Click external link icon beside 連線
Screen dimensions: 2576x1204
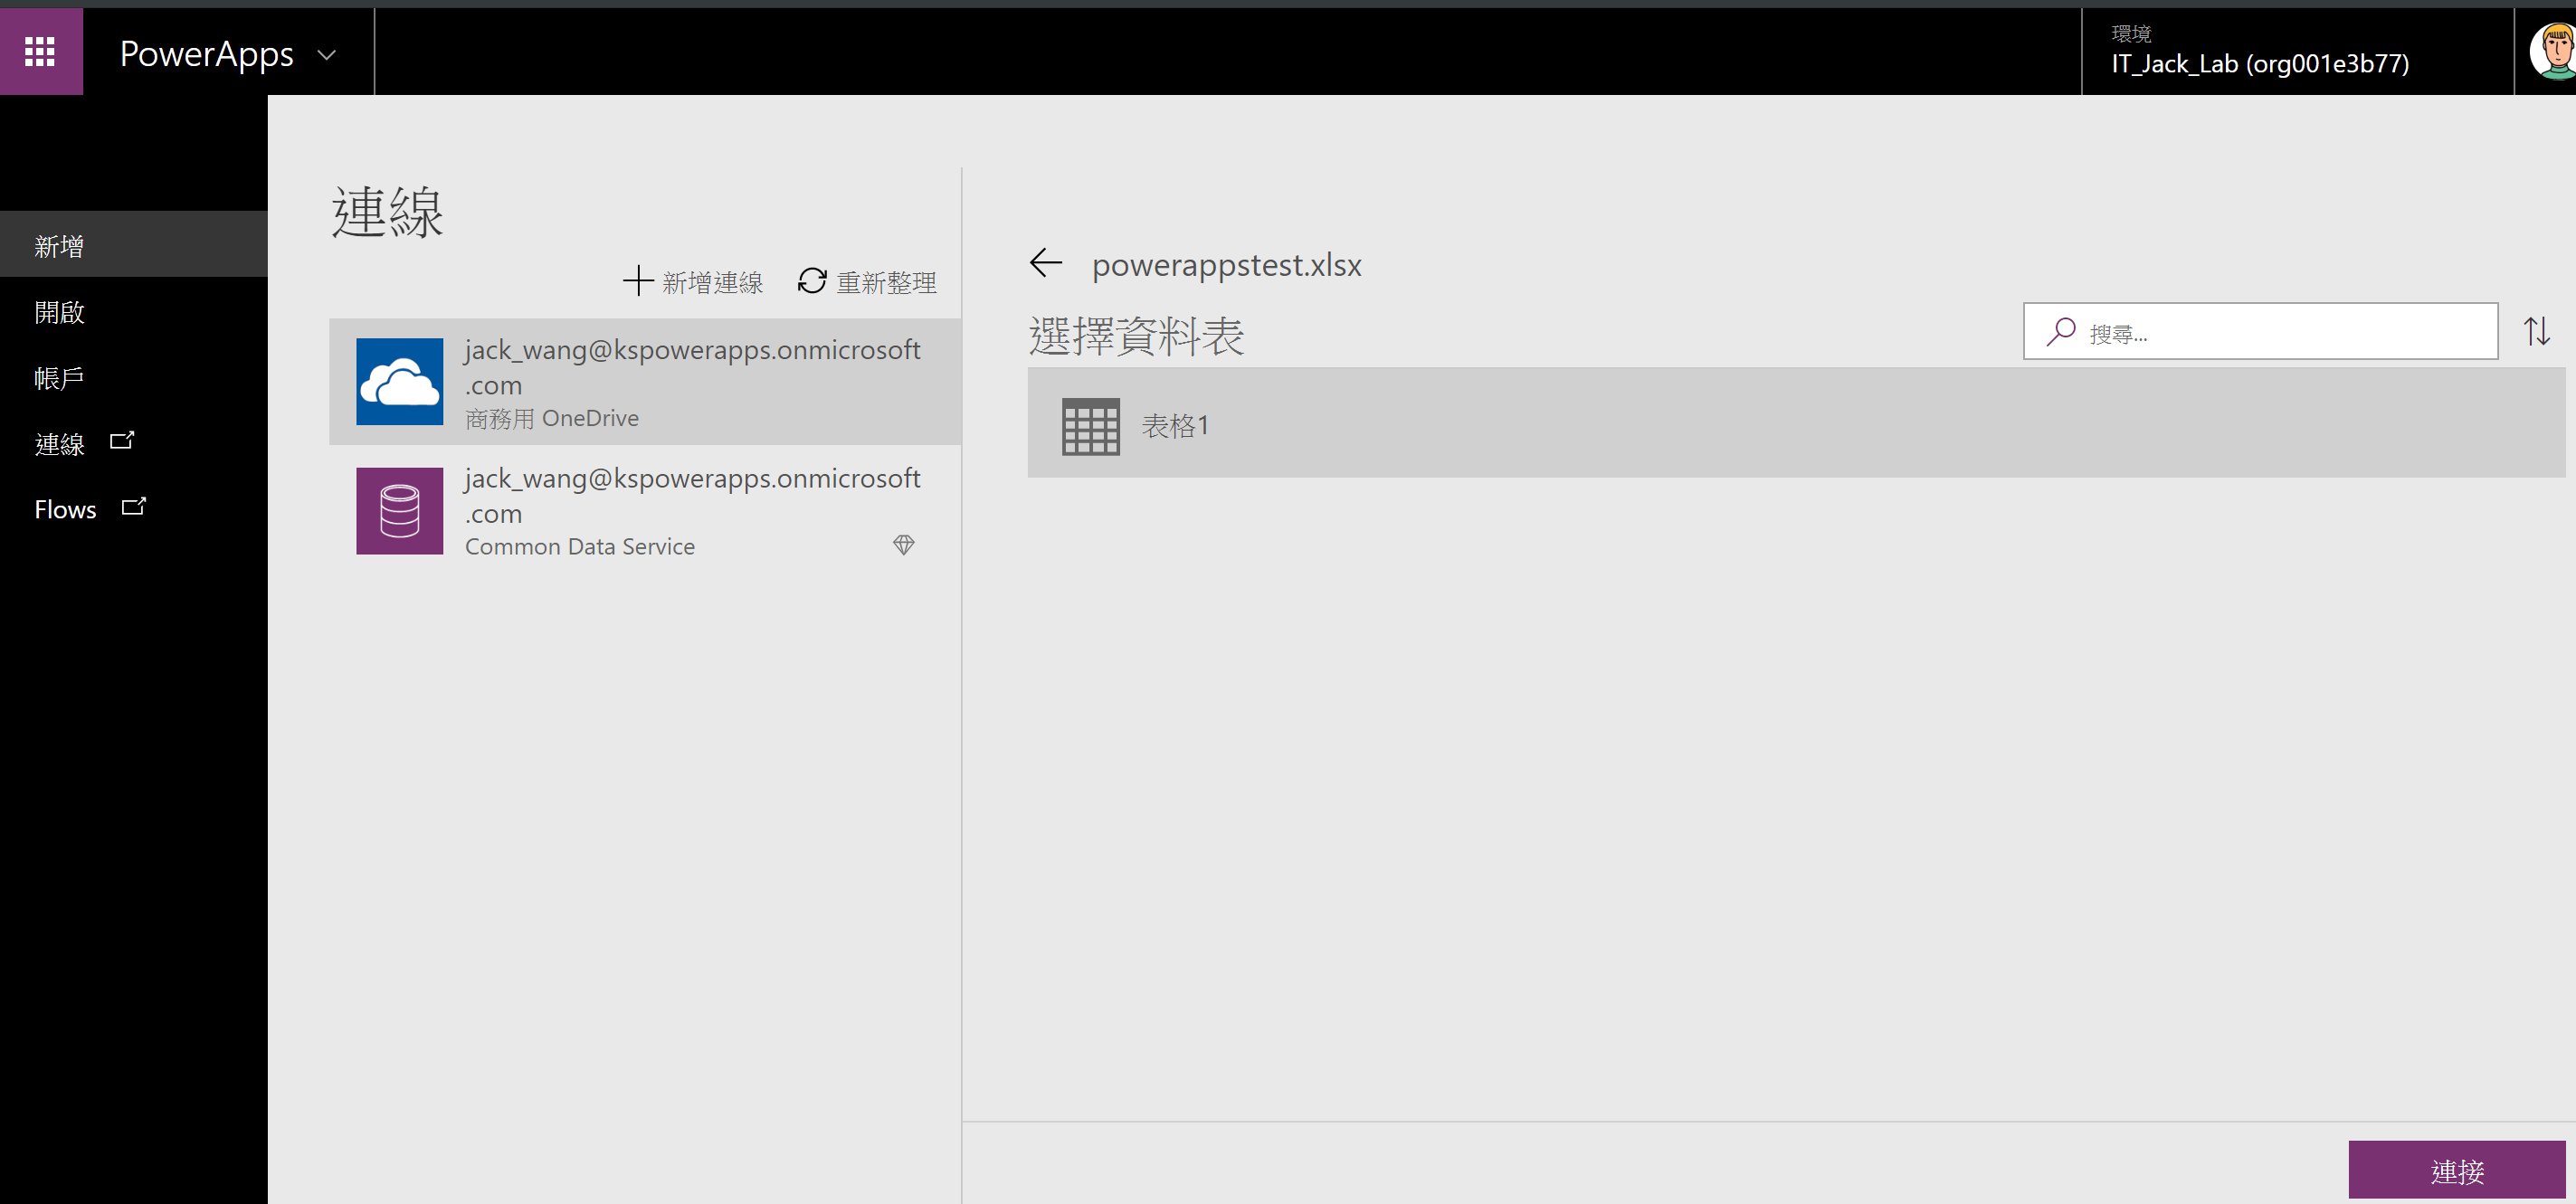[122, 440]
